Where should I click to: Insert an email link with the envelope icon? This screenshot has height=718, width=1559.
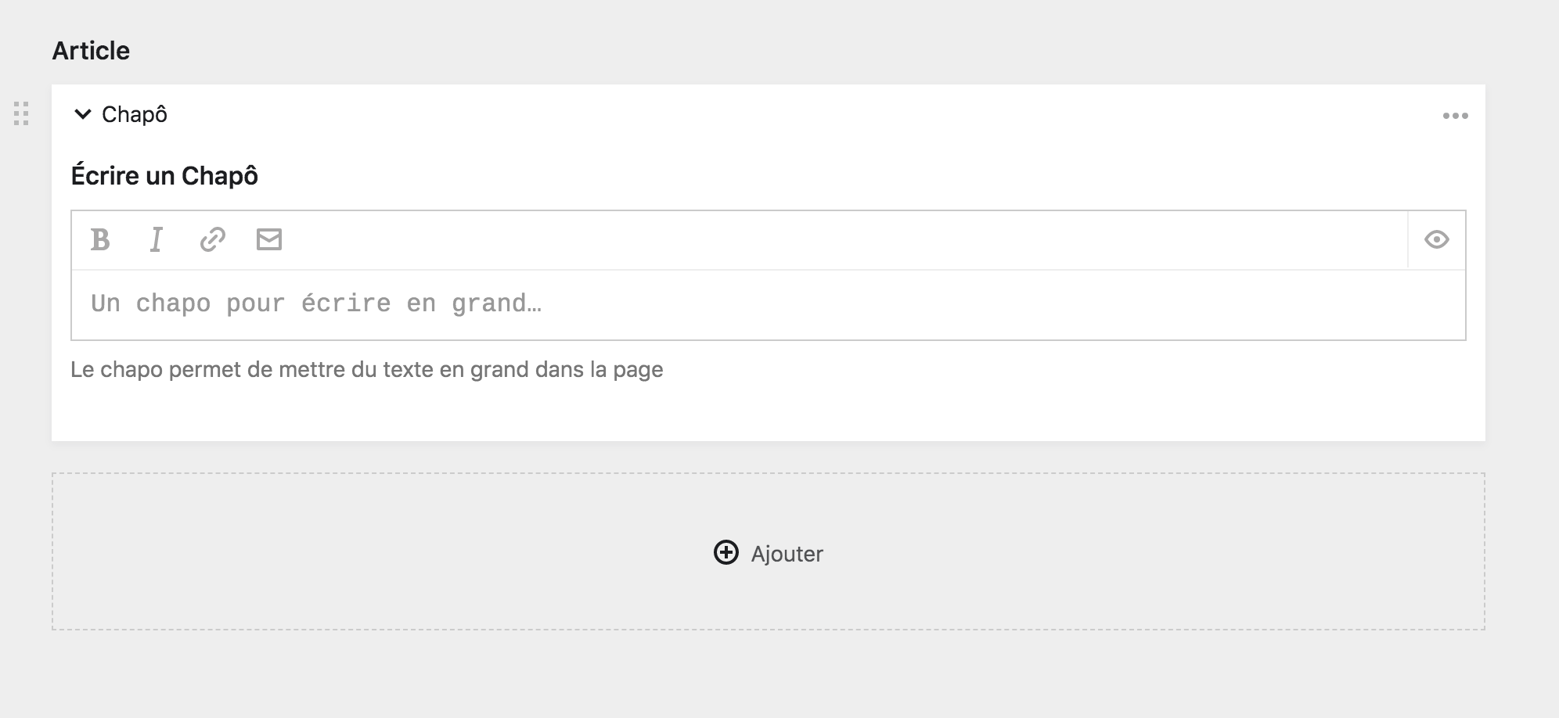[269, 239]
